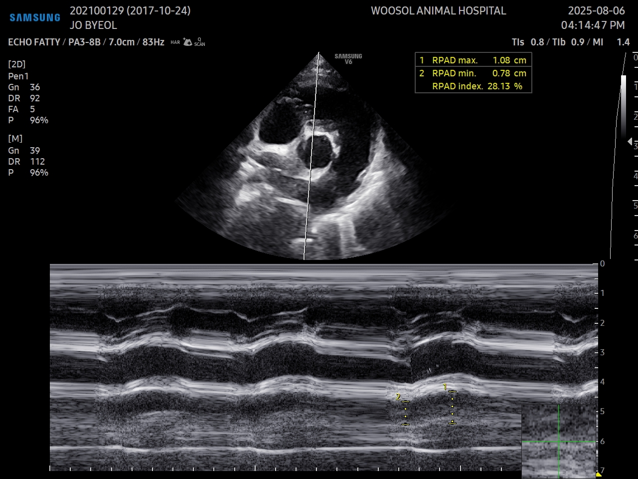
Task: Click the Pen1 setting
Action: click(x=18, y=76)
